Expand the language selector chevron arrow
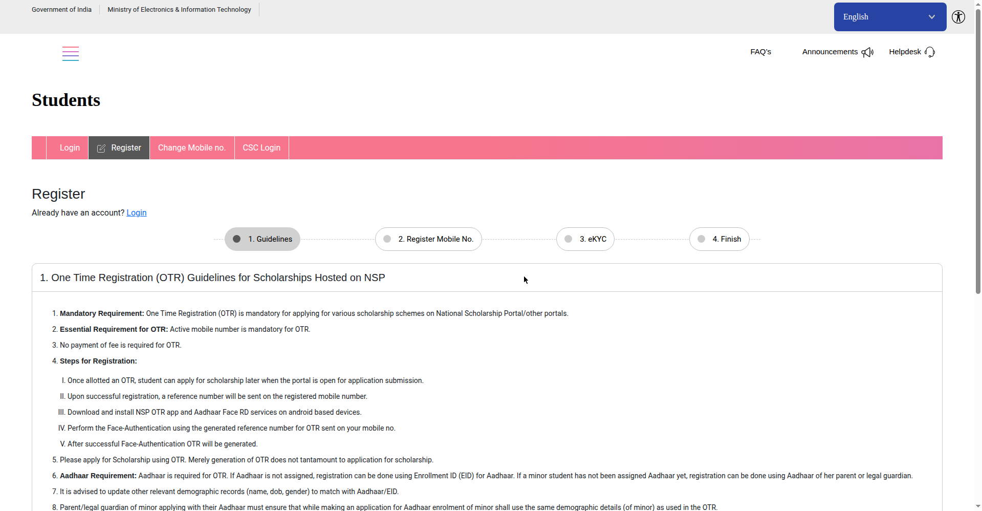This screenshot has width=982, height=511. pyautogui.click(x=932, y=17)
